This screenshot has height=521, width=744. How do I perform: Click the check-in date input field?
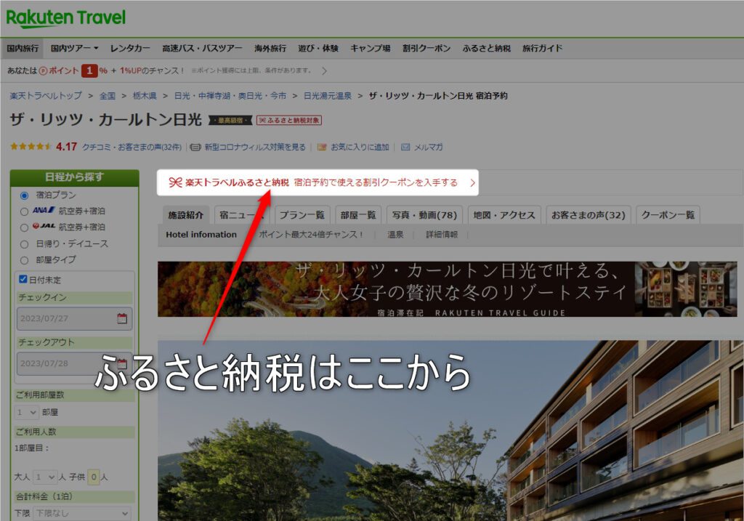67,318
